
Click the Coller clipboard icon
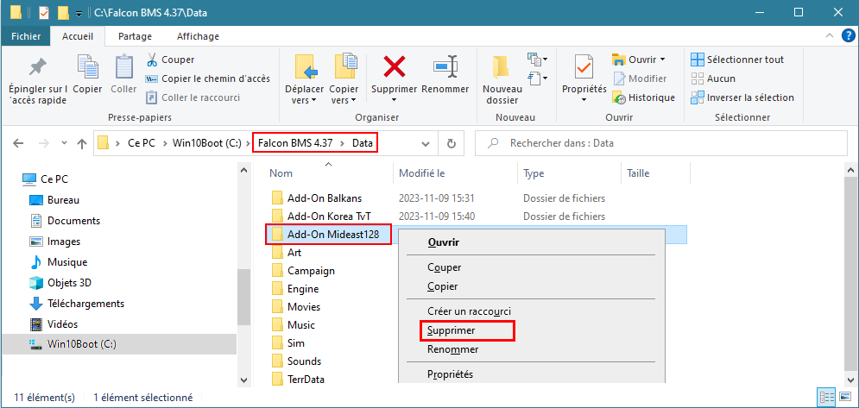(123, 67)
